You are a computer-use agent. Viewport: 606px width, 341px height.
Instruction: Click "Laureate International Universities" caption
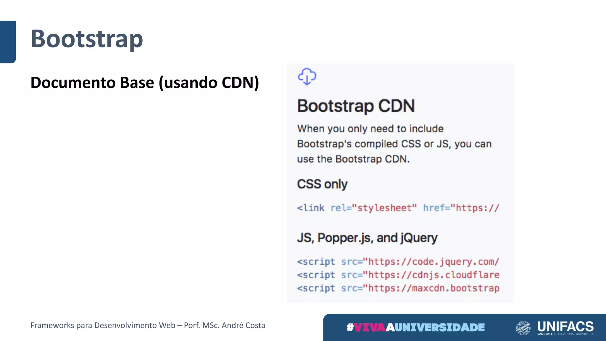(x=565, y=334)
